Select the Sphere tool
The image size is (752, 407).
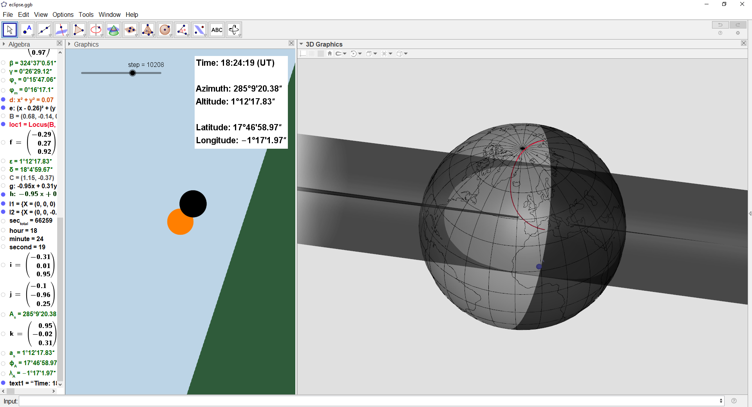point(165,30)
